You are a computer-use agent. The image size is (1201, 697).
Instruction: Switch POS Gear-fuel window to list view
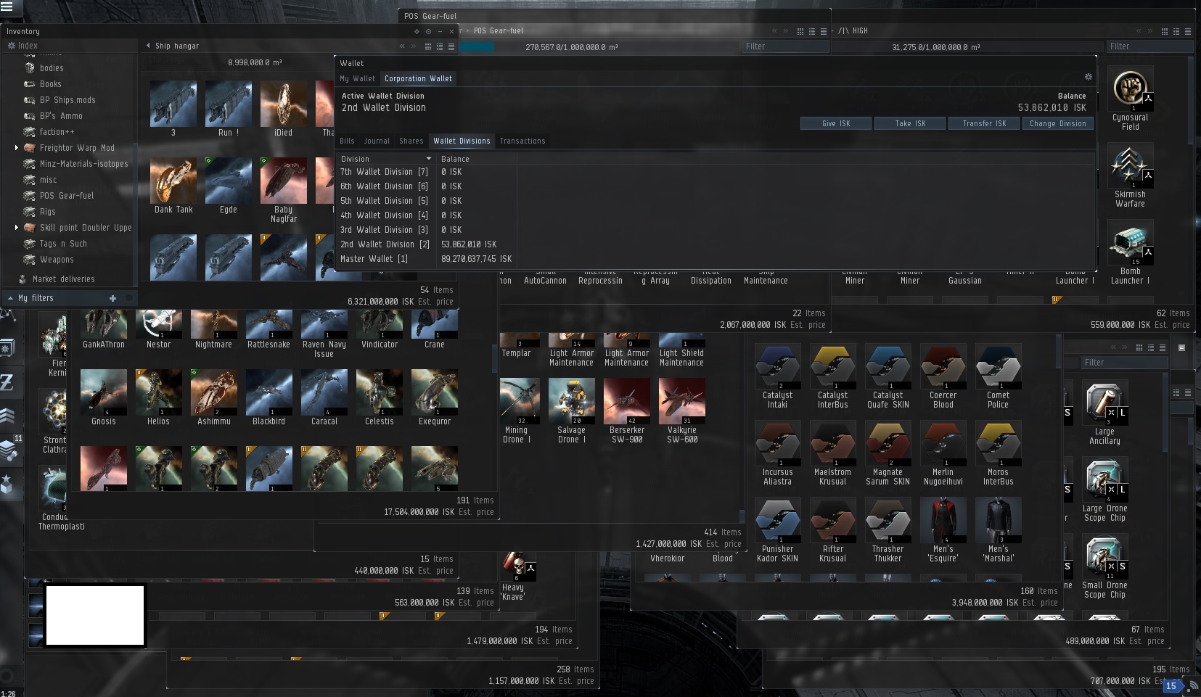pos(824,31)
